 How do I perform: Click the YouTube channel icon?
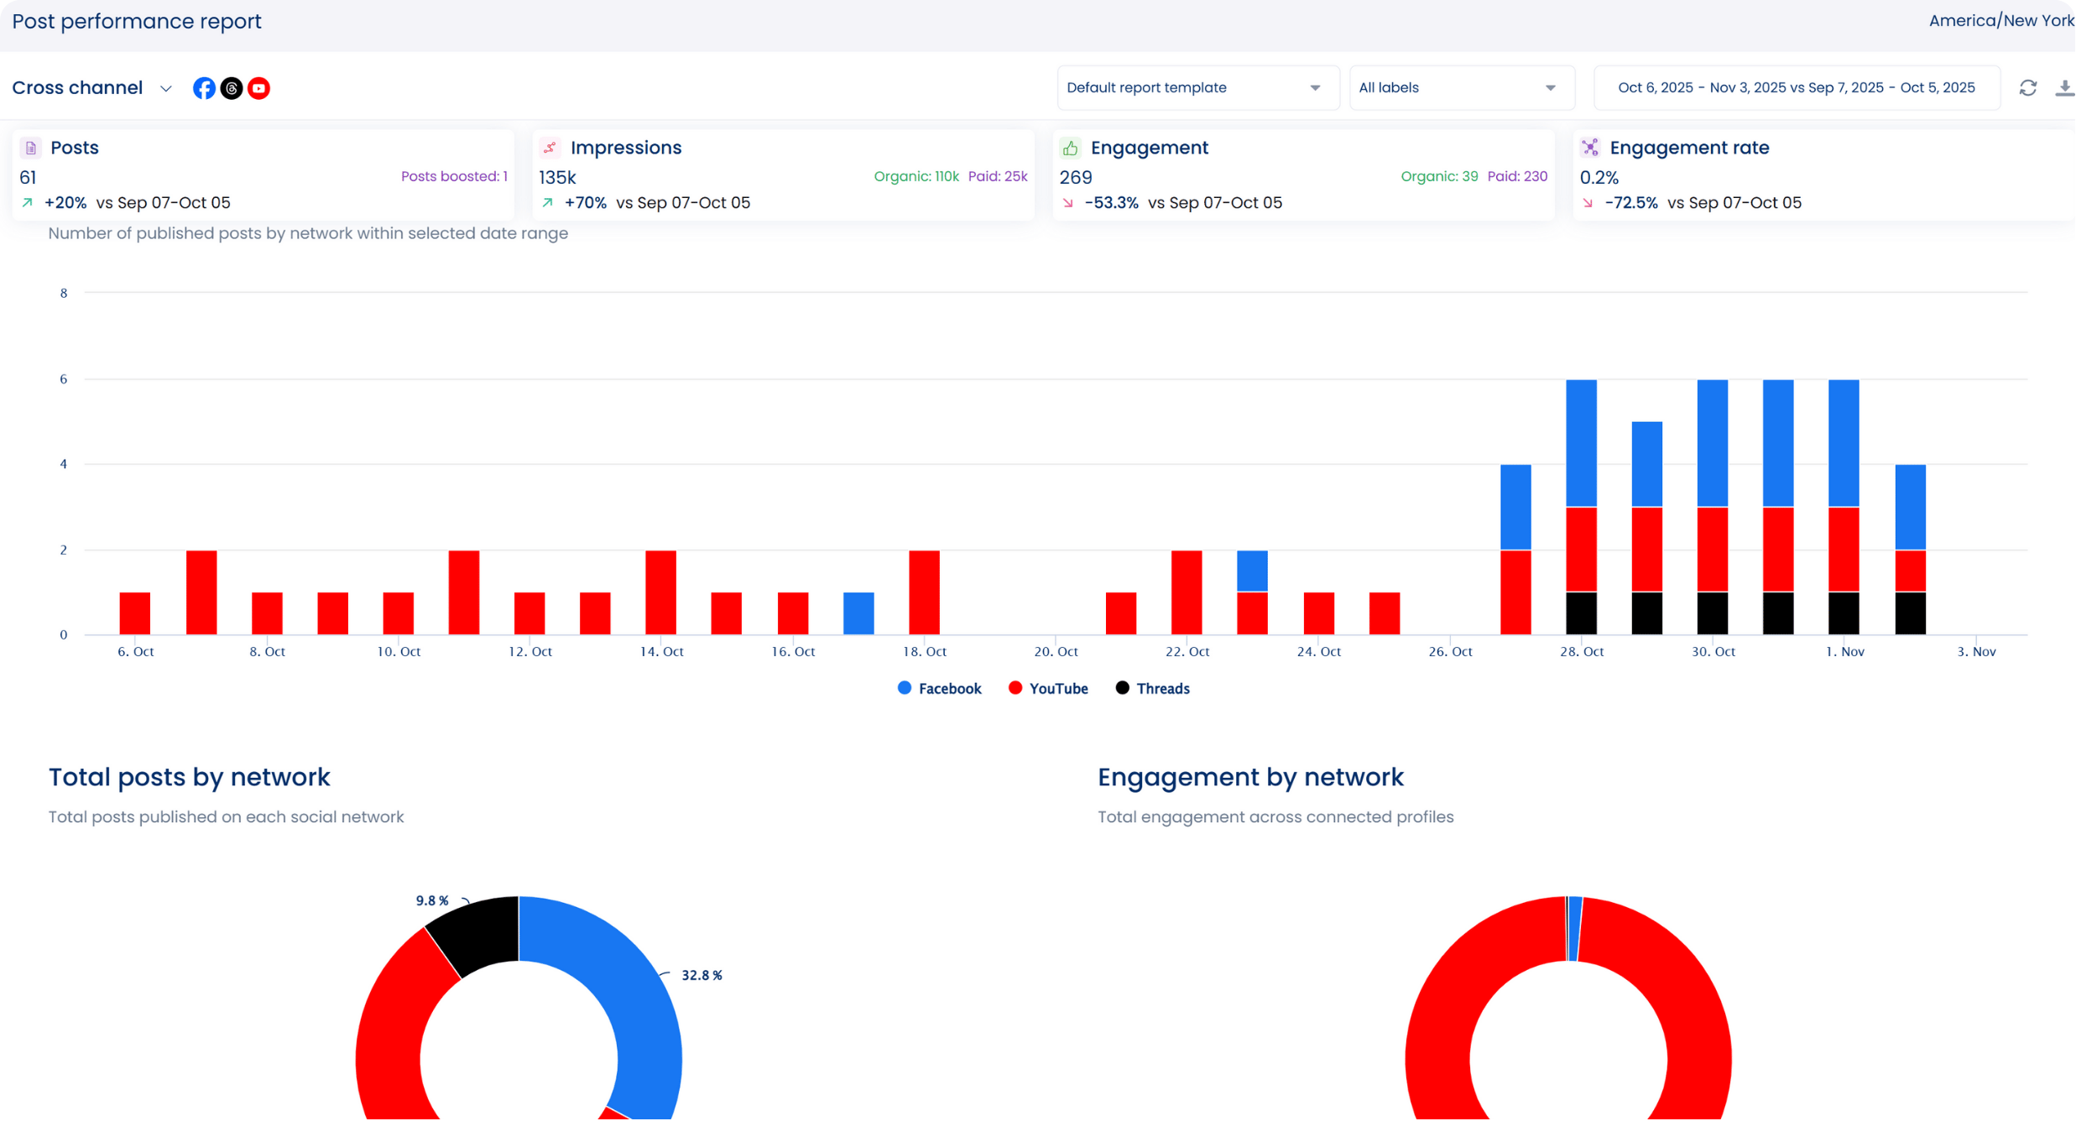tap(258, 88)
